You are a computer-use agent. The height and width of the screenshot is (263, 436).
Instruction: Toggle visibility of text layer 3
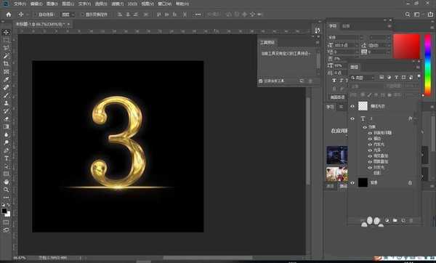click(352, 118)
